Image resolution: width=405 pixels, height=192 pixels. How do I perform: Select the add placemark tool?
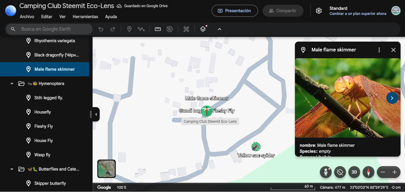129,29
